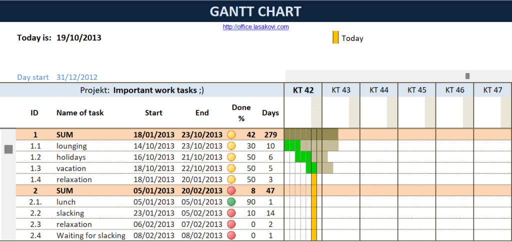Viewport: 512px width, 242px height.
Task: Click red status icon for Waiting for slacking
Action: pyautogui.click(x=231, y=236)
